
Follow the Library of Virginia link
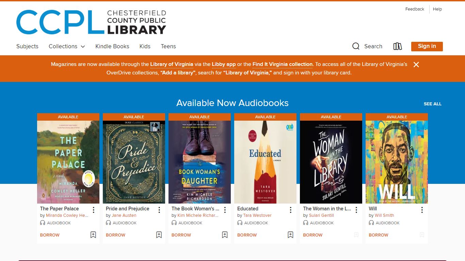(172, 64)
